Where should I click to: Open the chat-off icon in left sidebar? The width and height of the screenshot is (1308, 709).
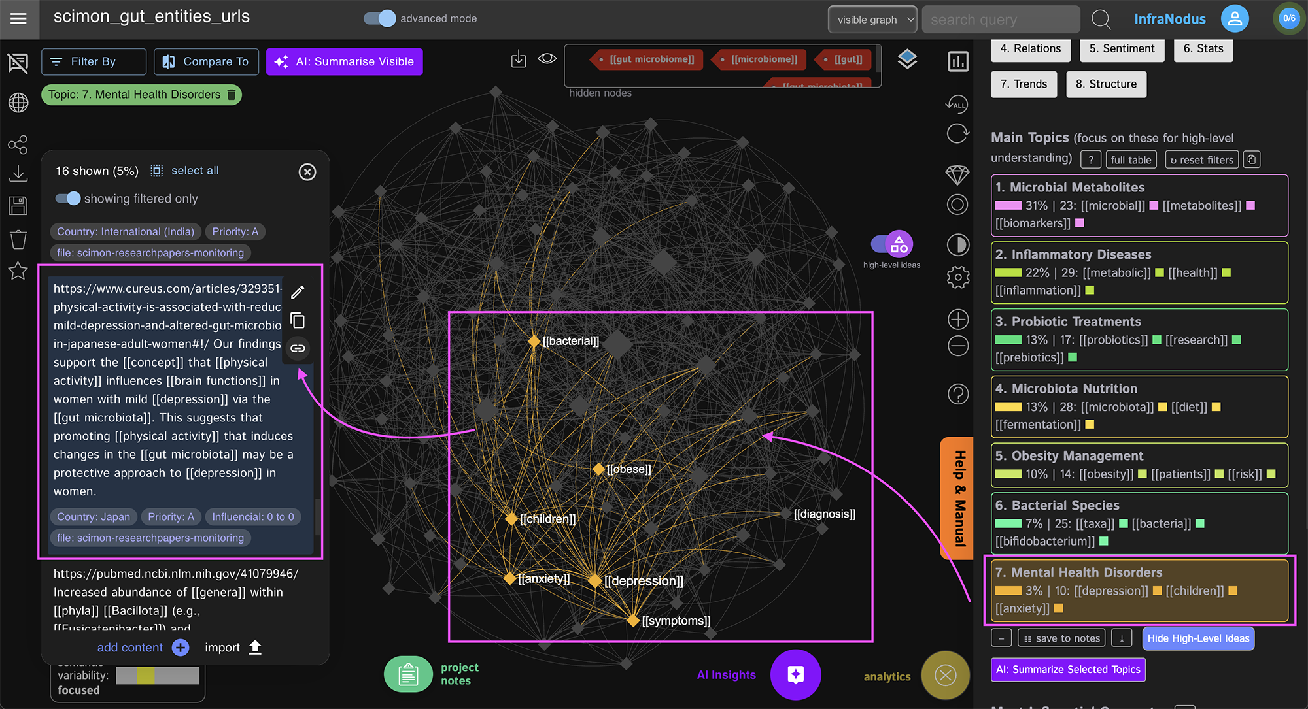pyautogui.click(x=18, y=63)
